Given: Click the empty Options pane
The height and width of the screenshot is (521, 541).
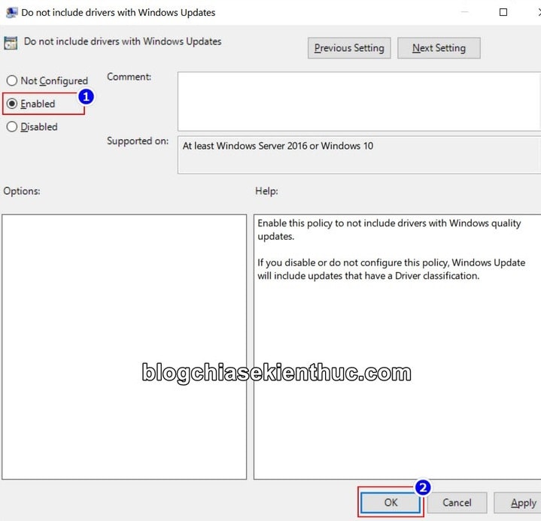Looking at the screenshot, I should click(x=124, y=347).
